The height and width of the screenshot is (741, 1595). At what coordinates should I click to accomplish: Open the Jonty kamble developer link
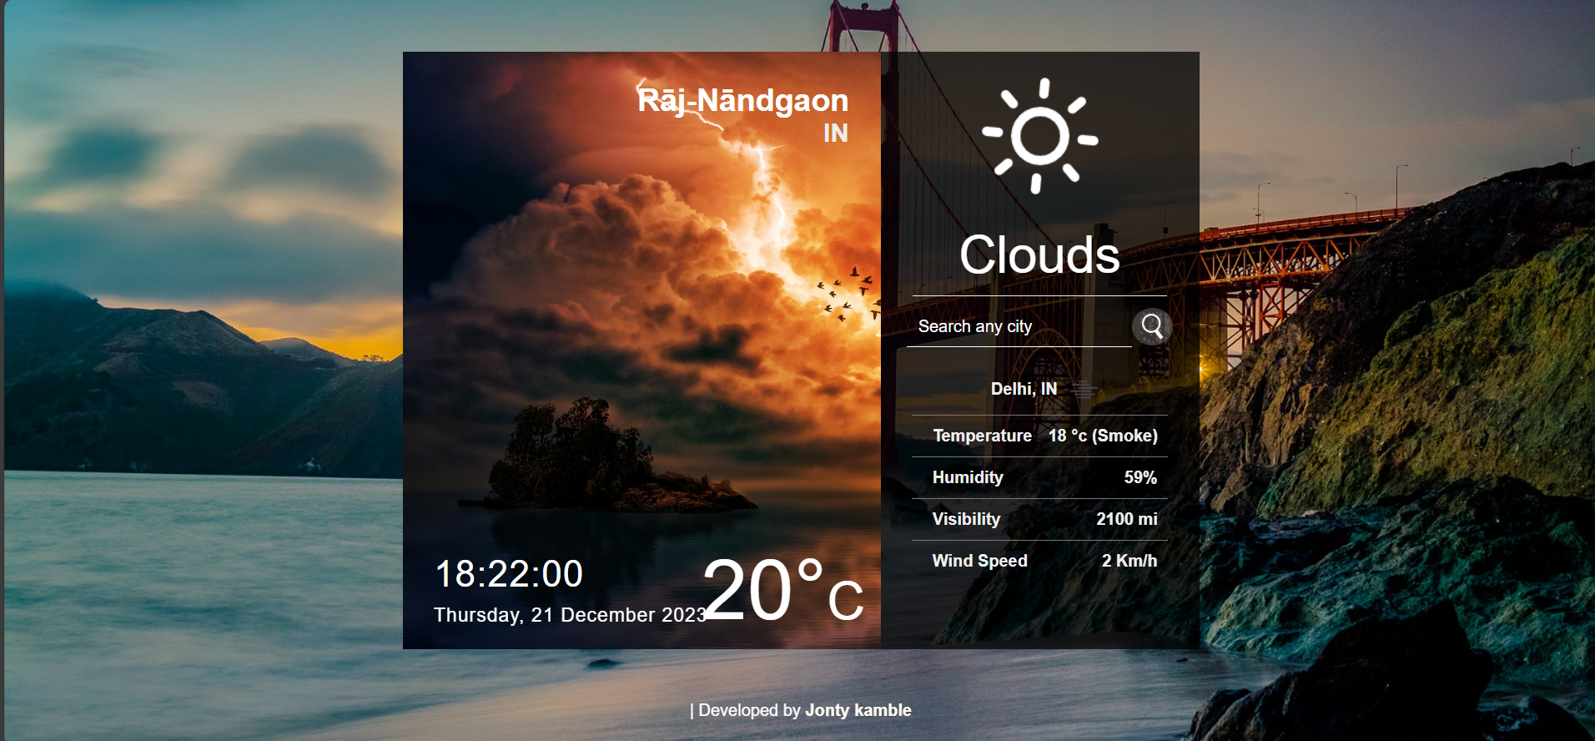pyautogui.click(x=858, y=710)
